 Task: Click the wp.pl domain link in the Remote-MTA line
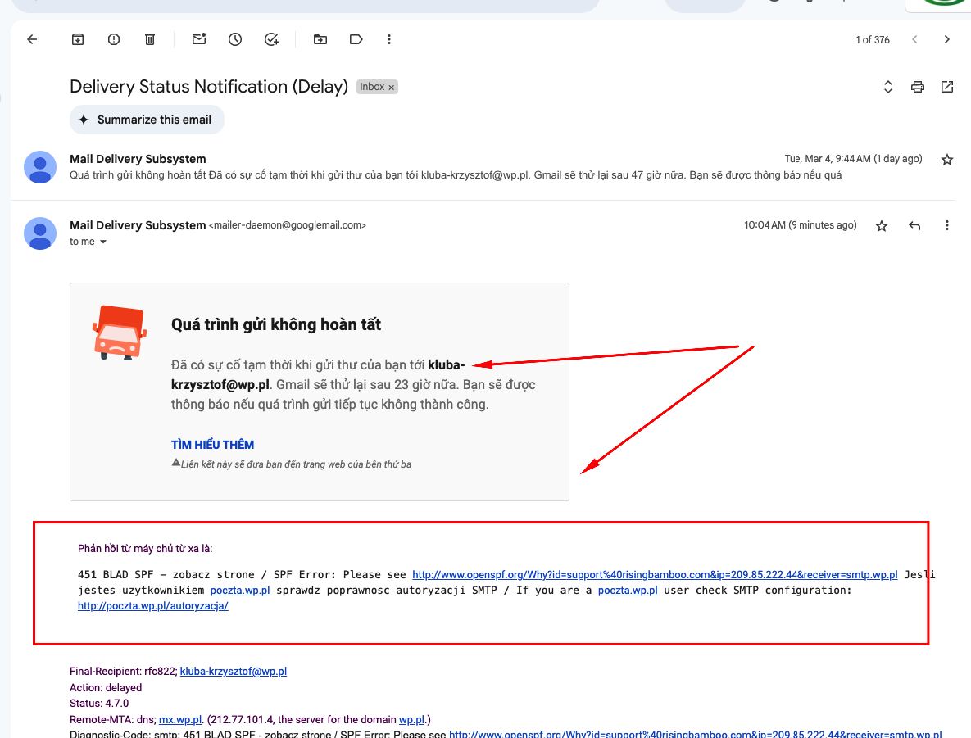[412, 719]
